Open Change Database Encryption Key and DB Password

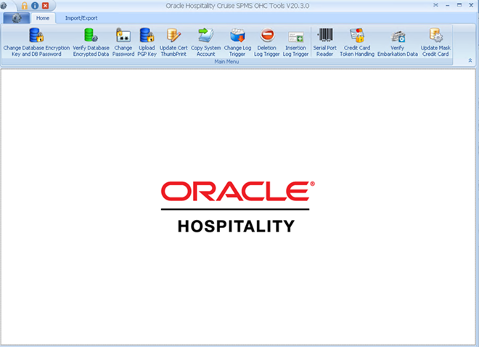(x=36, y=42)
